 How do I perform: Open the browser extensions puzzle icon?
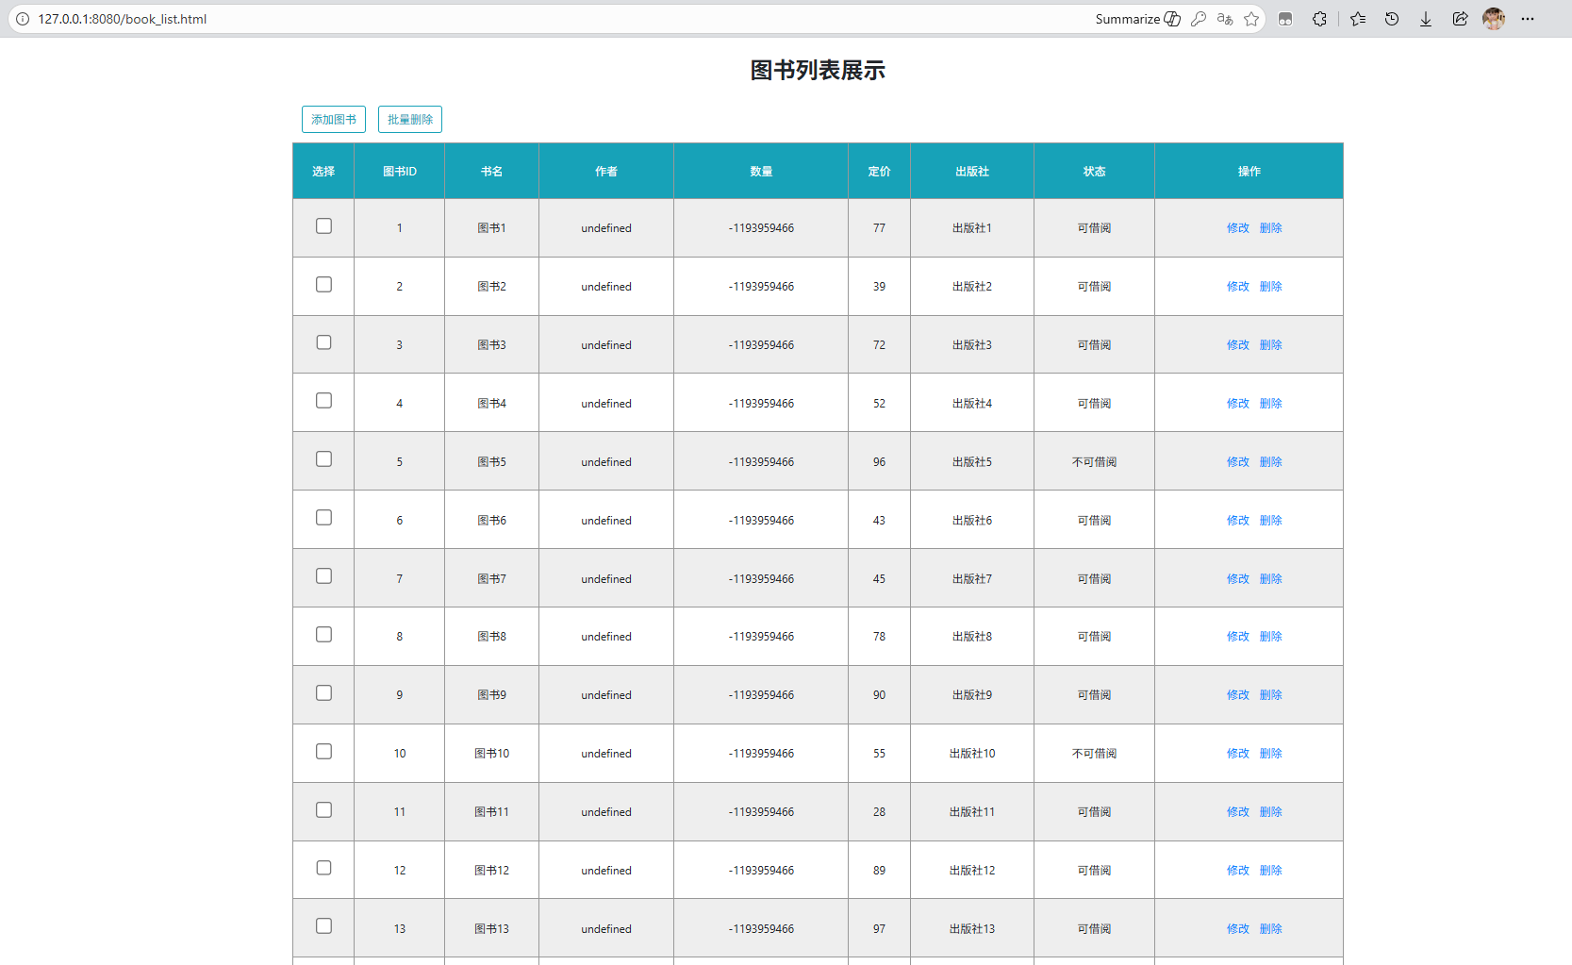pyautogui.click(x=1319, y=19)
